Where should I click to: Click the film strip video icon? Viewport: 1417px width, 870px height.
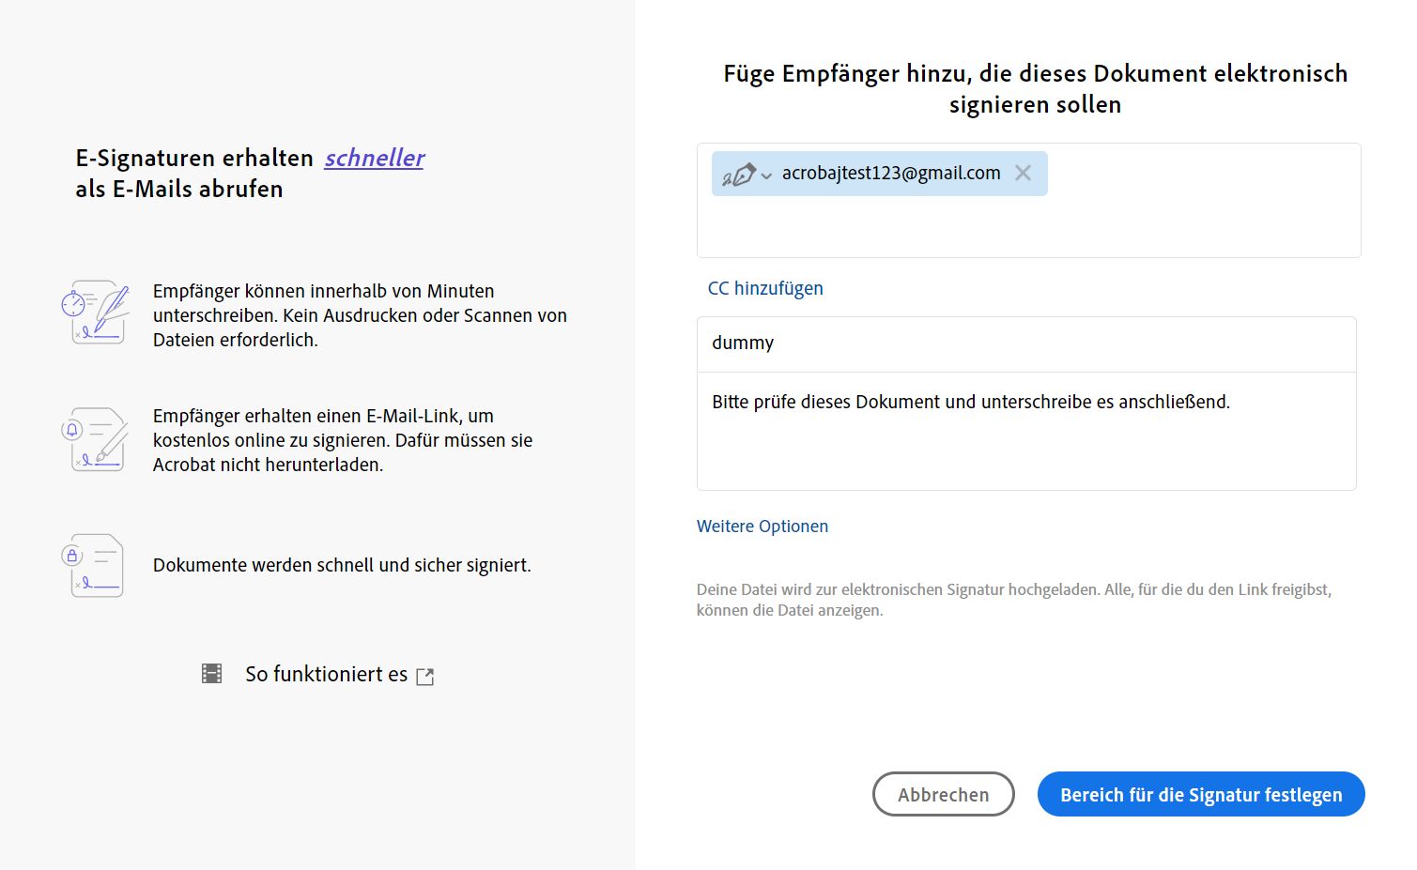coord(212,674)
